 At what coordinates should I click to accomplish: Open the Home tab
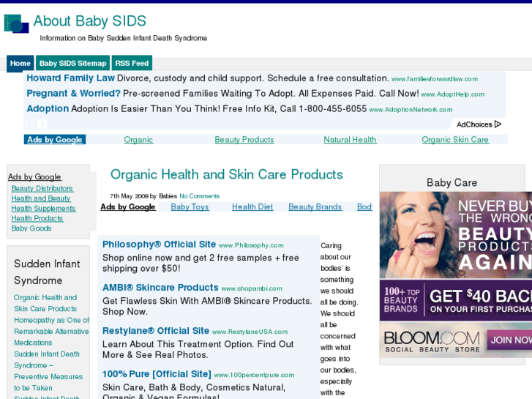click(20, 63)
